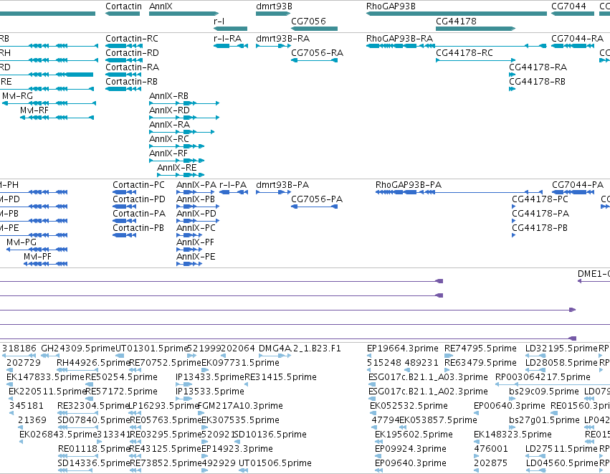Select protein Mvl-PF
Screen dimensions: 610x474
37,257
